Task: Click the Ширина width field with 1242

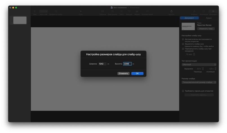Action: tap(102, 64)
